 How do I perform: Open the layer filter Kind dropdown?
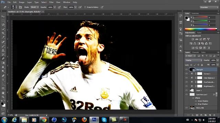coord(190,56)
